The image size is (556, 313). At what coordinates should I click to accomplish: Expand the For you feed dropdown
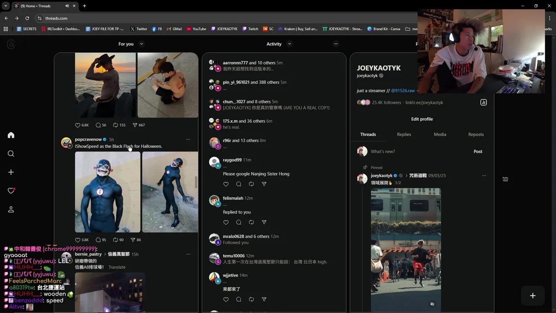click(141, 44)
